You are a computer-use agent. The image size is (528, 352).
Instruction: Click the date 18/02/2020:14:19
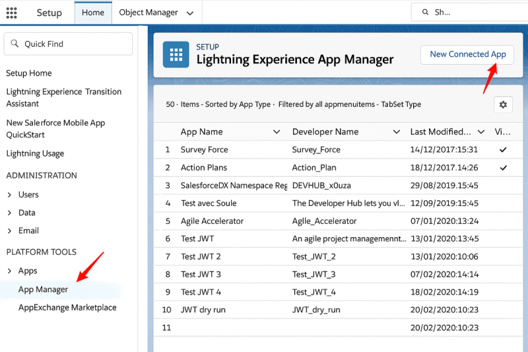click(x=444, y=292)
